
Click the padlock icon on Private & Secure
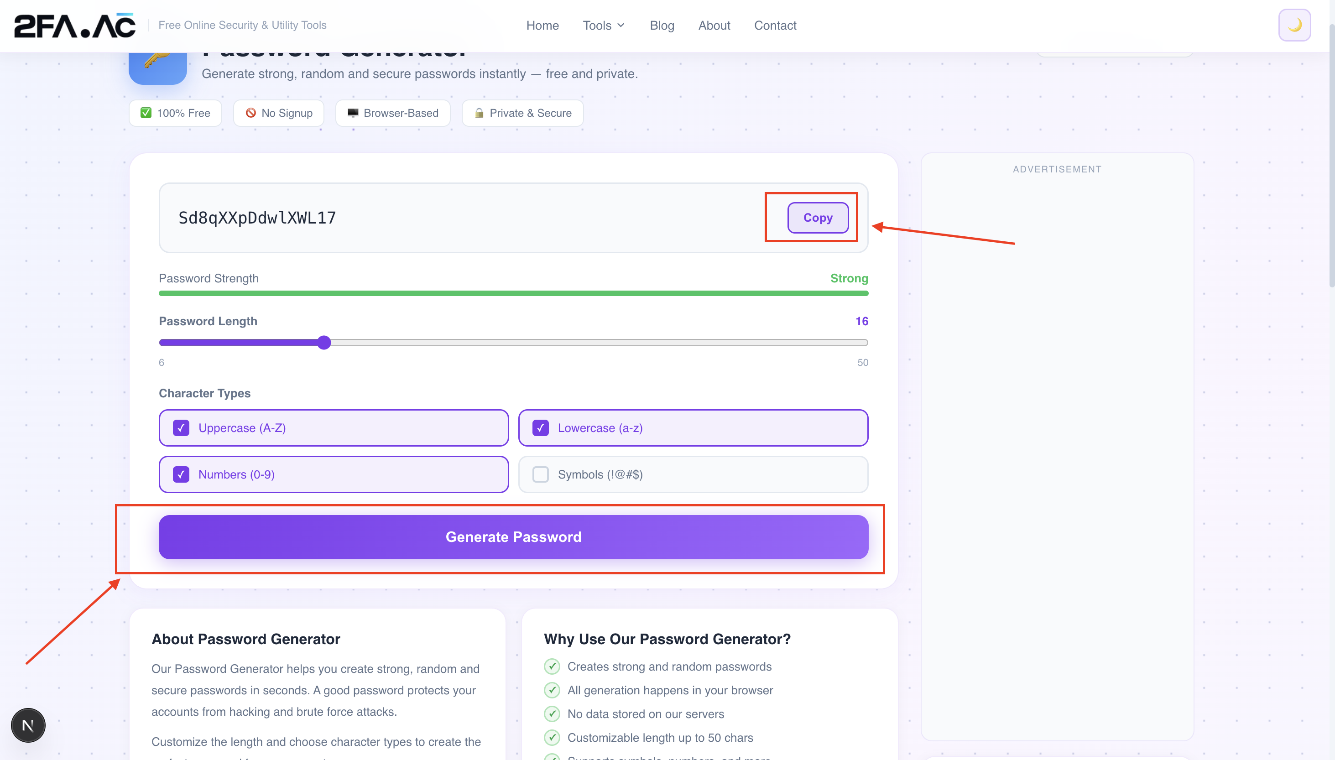point(479,113)
